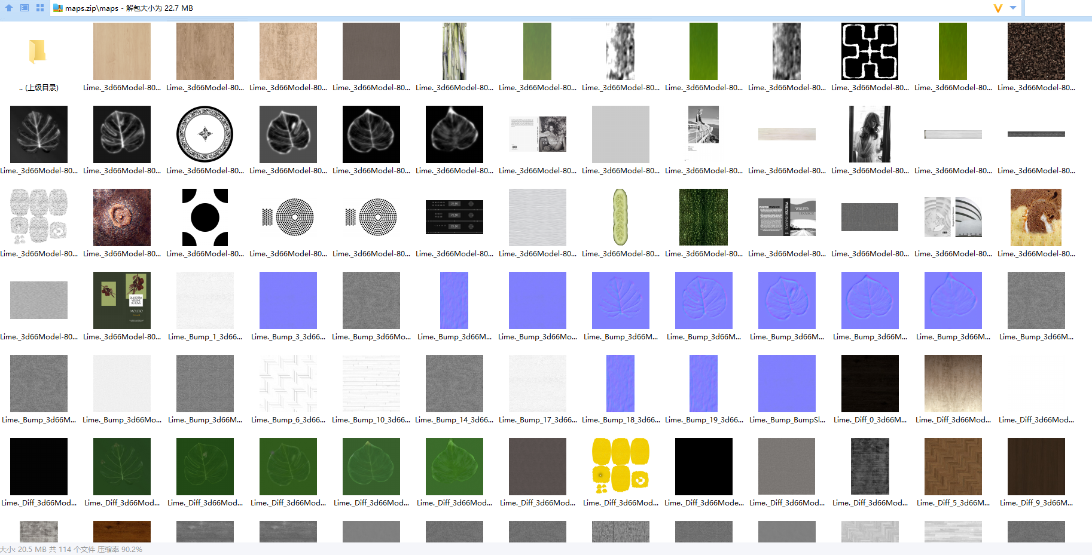Viewport: 1092px width, 555px height.
Task: Select the book cover with woman portrait thumbnail
Action: pos(538,134)
